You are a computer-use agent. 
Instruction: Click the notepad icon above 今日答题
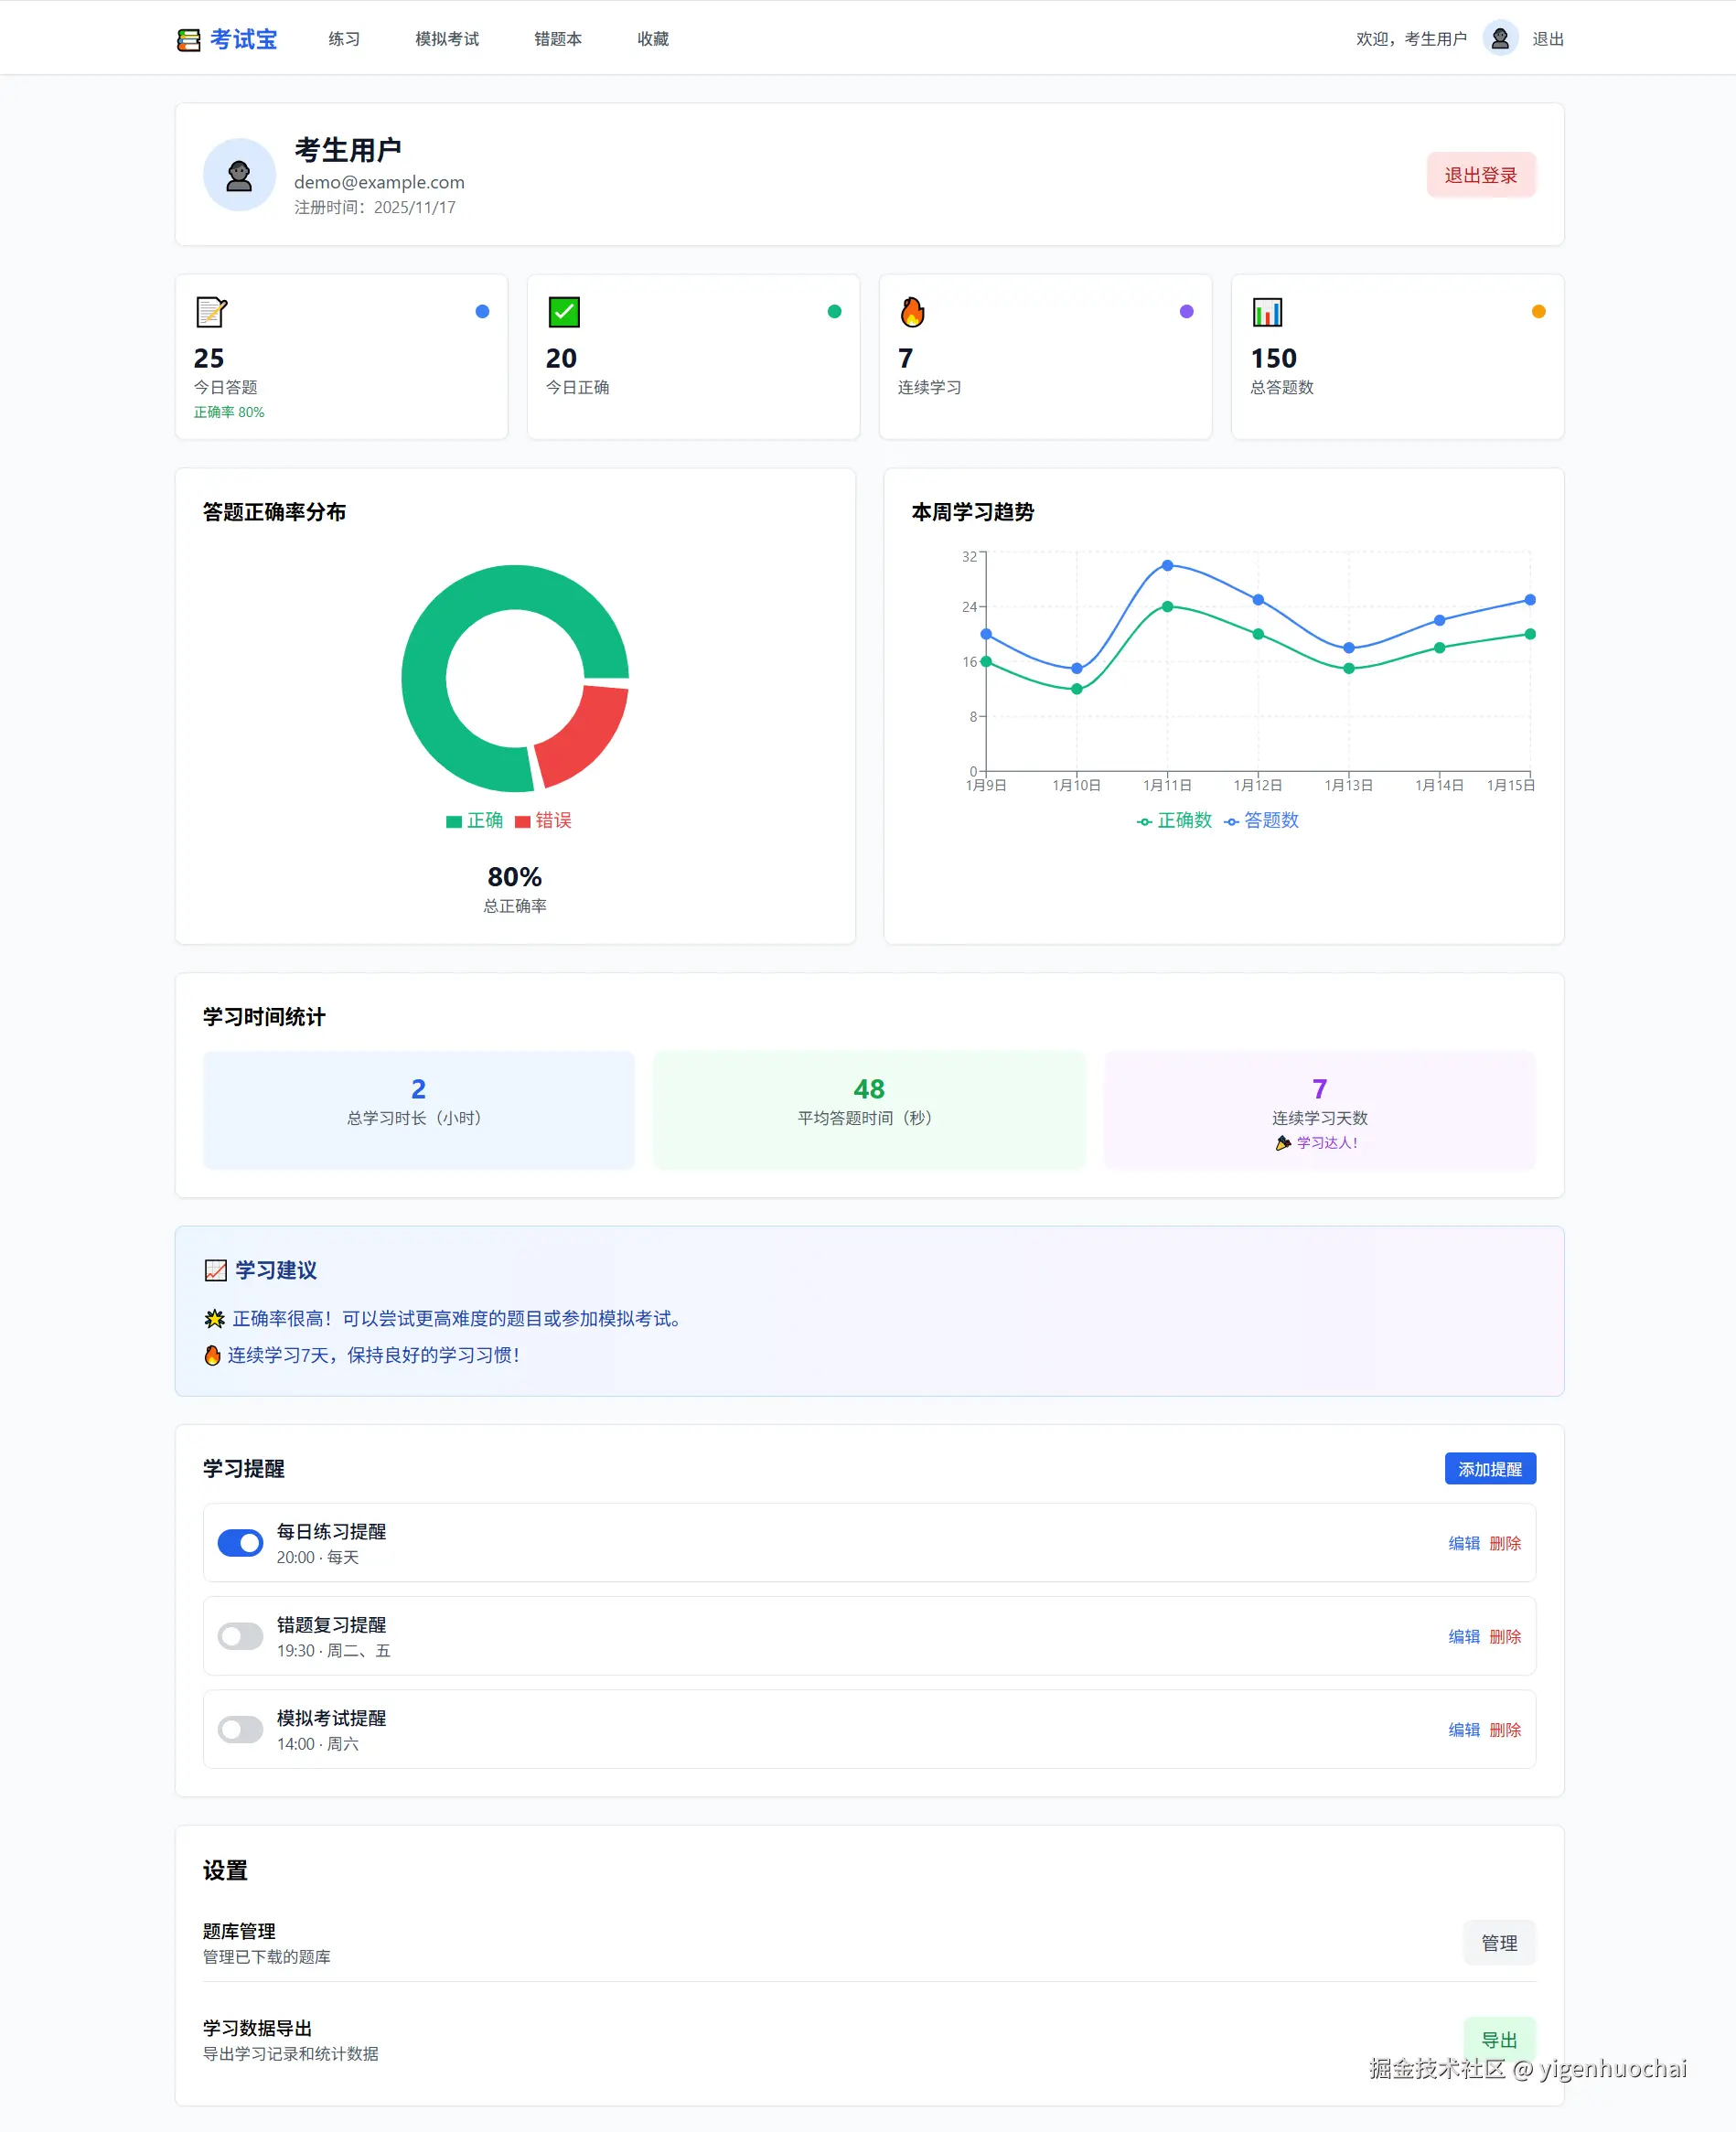(x=211, y=312)
